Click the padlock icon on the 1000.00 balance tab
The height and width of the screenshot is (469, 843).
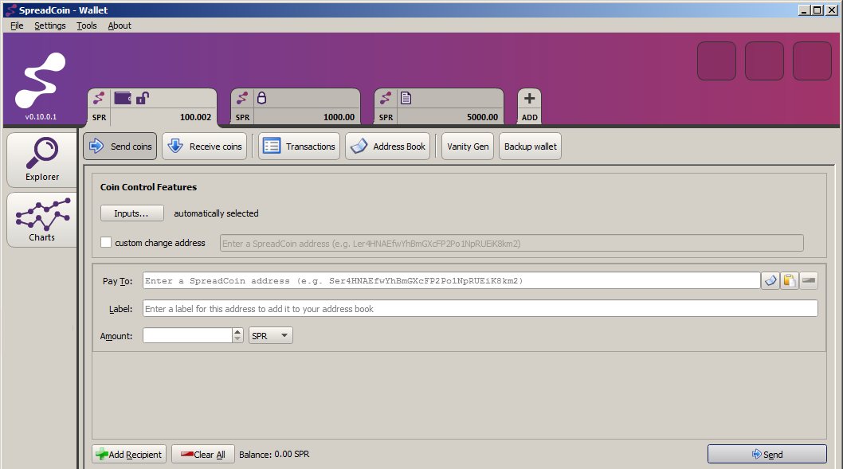(x=262, y=97)
